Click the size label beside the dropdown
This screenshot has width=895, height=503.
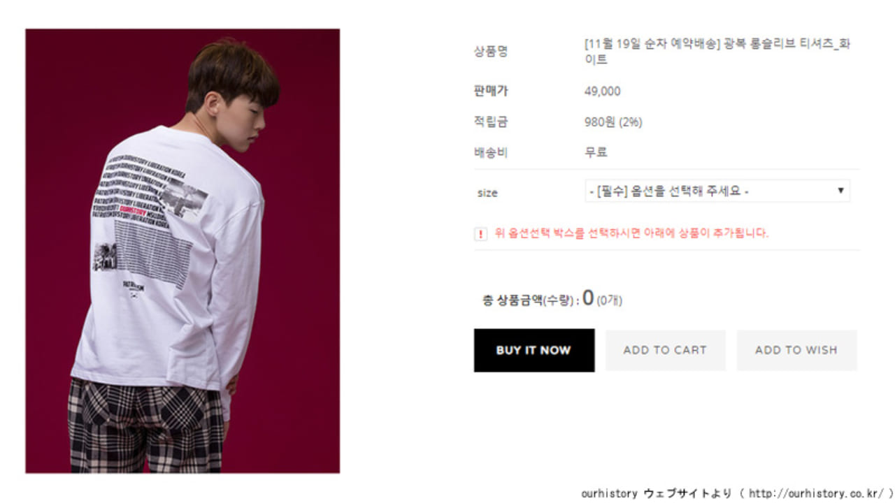[x=487, y=193]
